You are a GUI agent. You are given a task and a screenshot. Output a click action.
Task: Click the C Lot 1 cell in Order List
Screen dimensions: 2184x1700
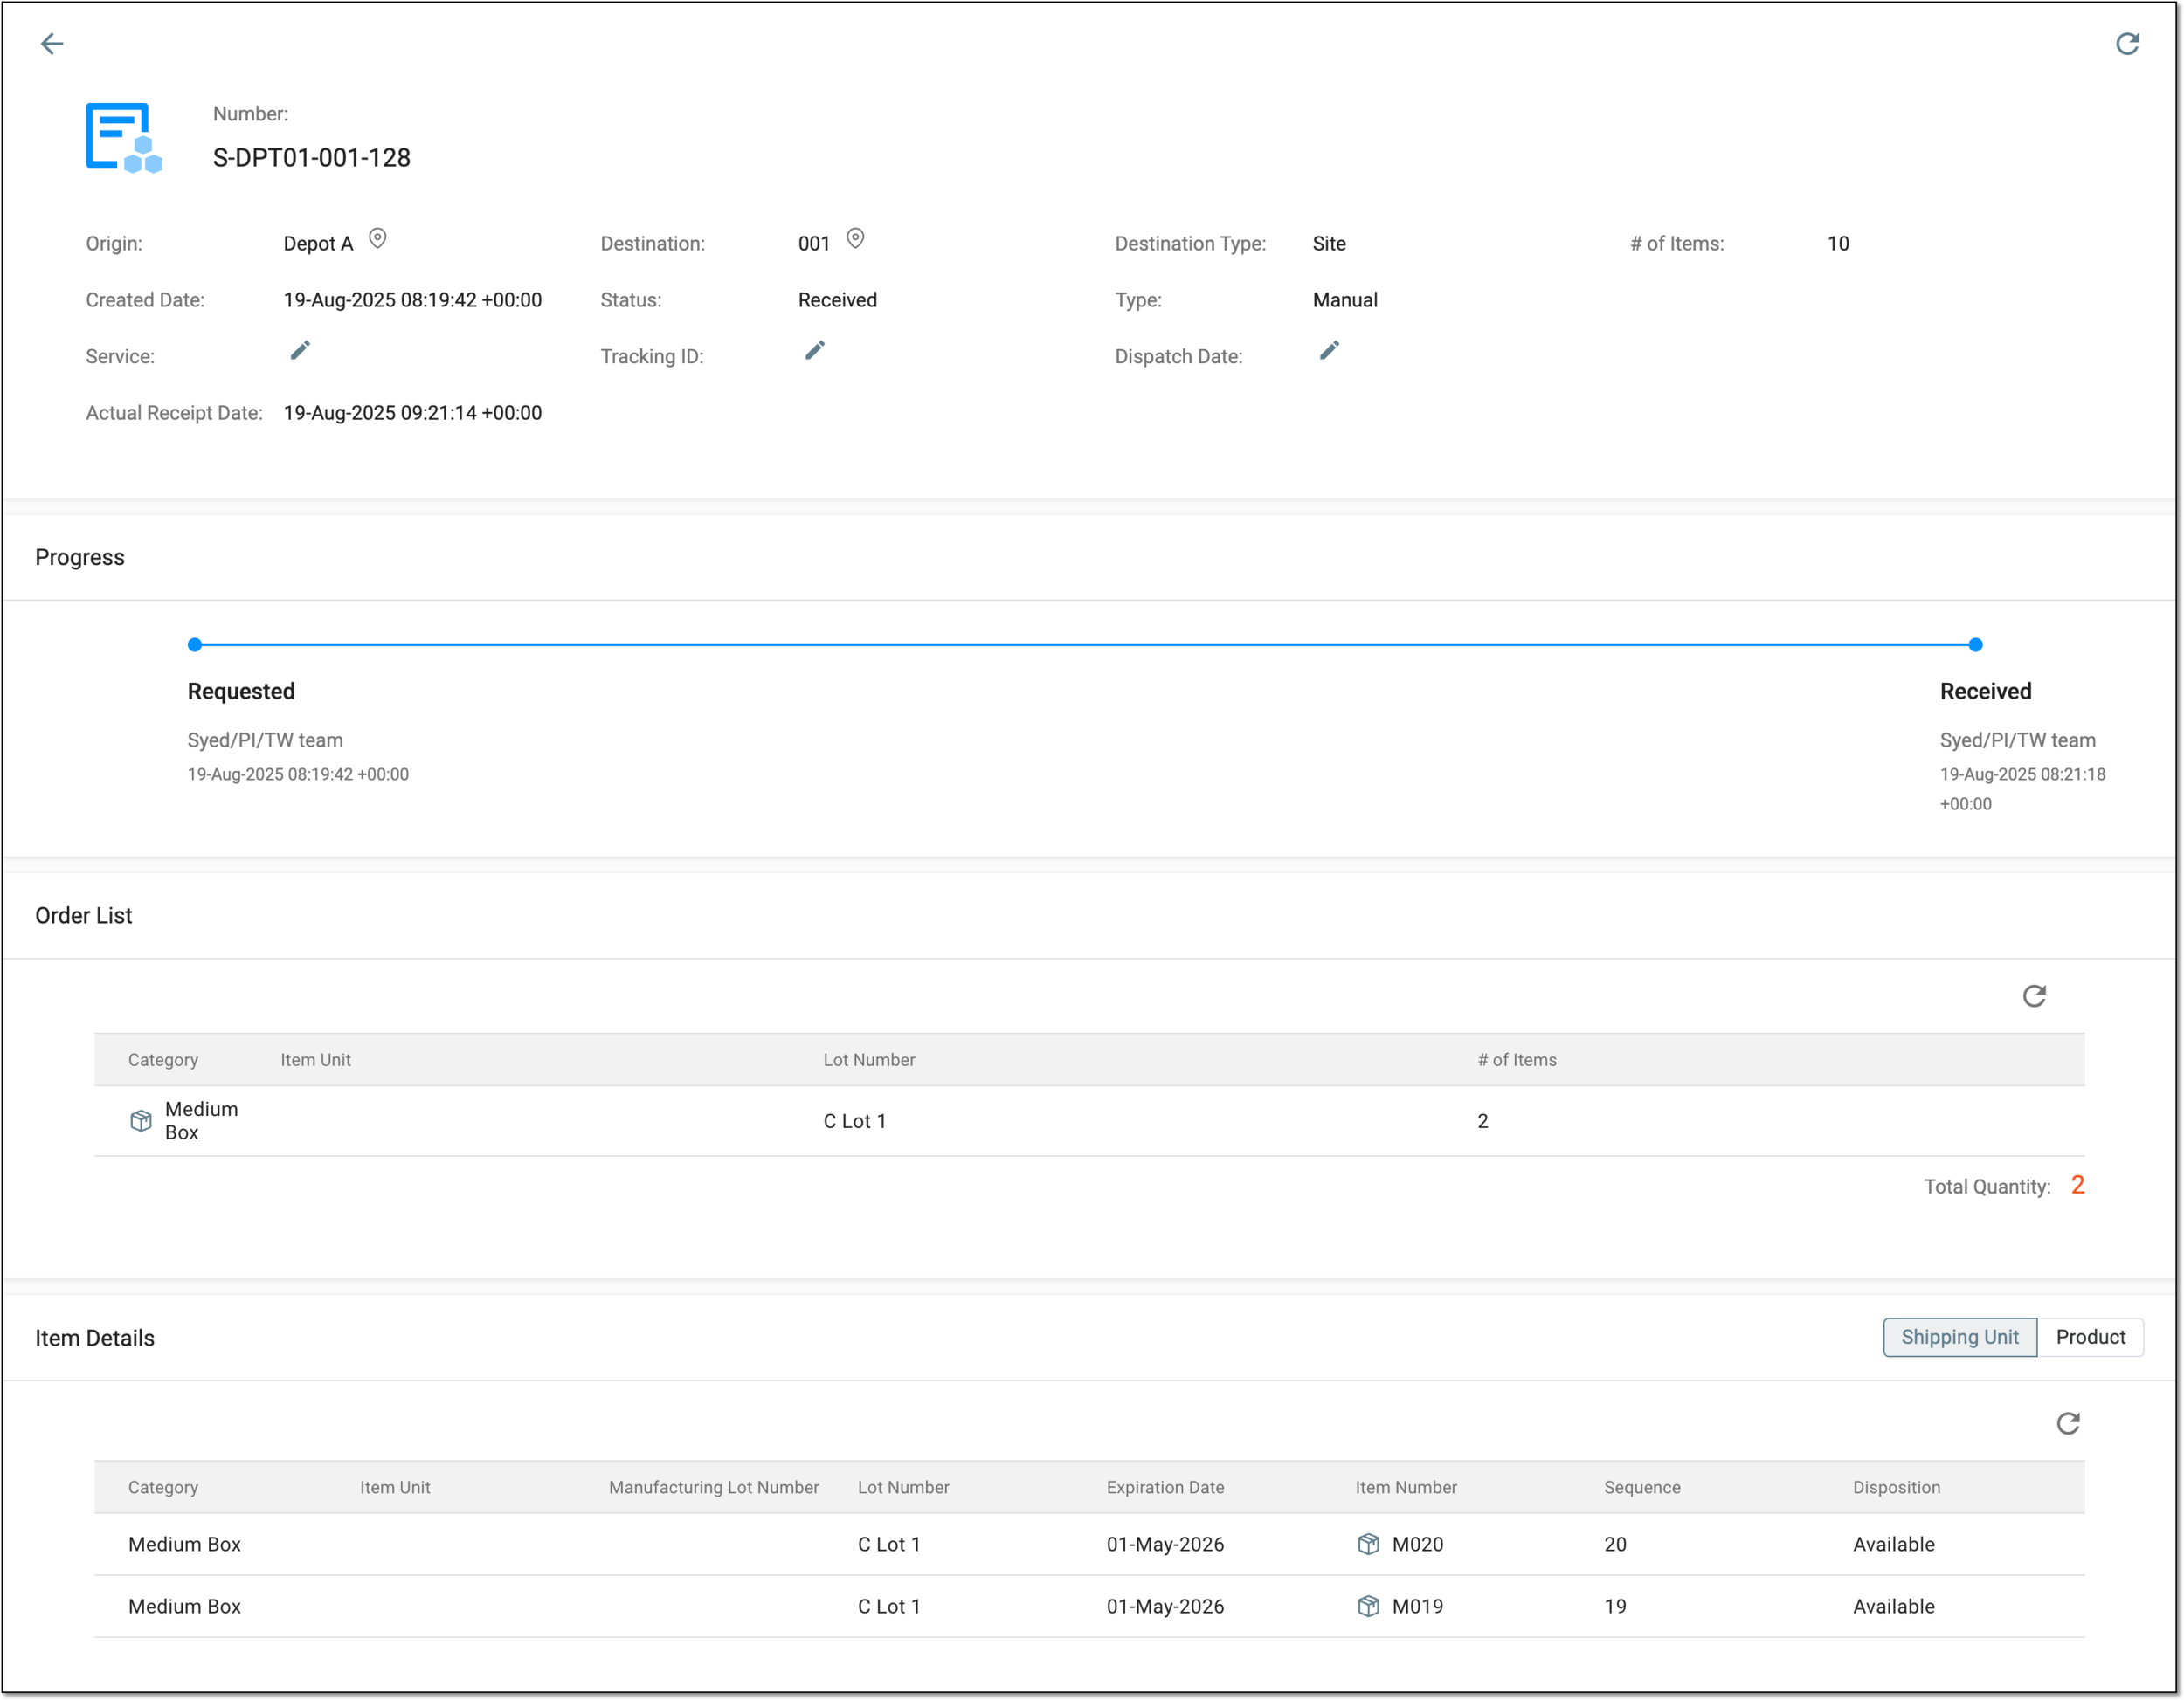(855, 1121)
